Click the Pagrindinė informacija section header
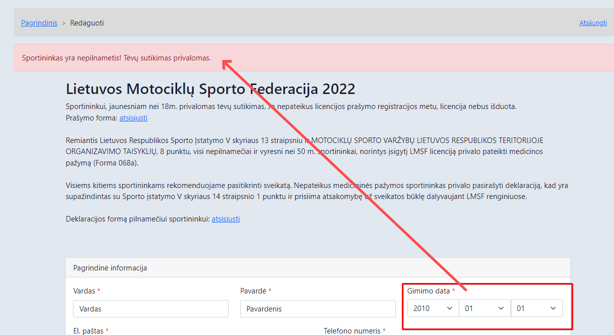This screenshot has width=614, height=335. pyautogui.click(x=110, y=268)
